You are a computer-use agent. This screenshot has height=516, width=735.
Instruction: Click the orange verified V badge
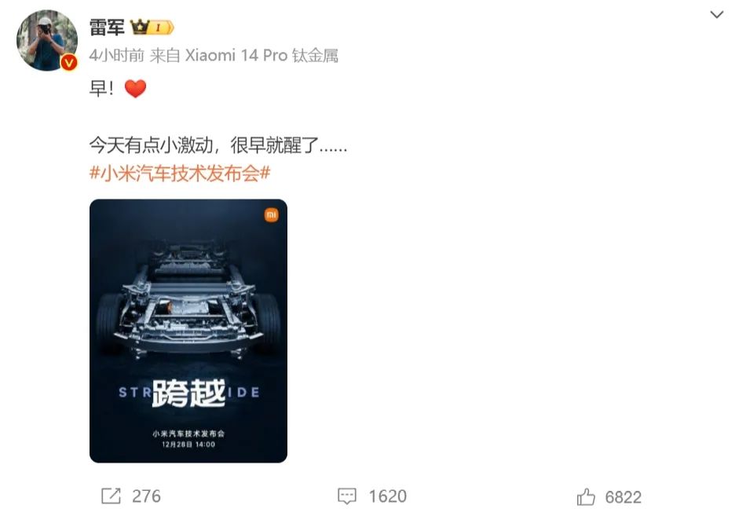(69, 62)
